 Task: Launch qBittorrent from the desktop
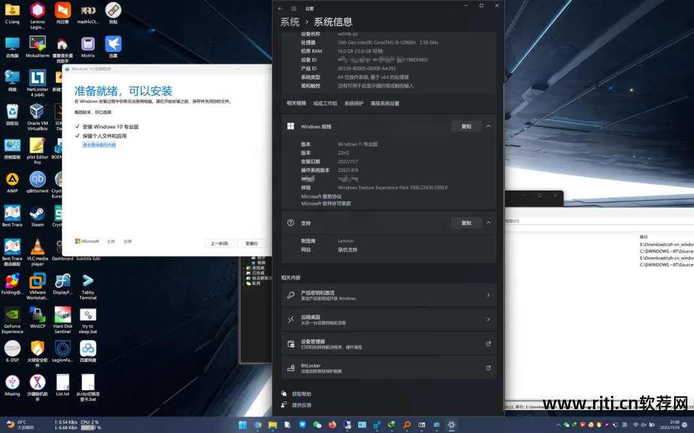(37, 182)
